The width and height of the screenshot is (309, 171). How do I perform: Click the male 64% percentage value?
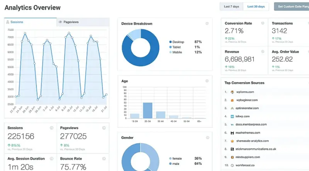198,164
